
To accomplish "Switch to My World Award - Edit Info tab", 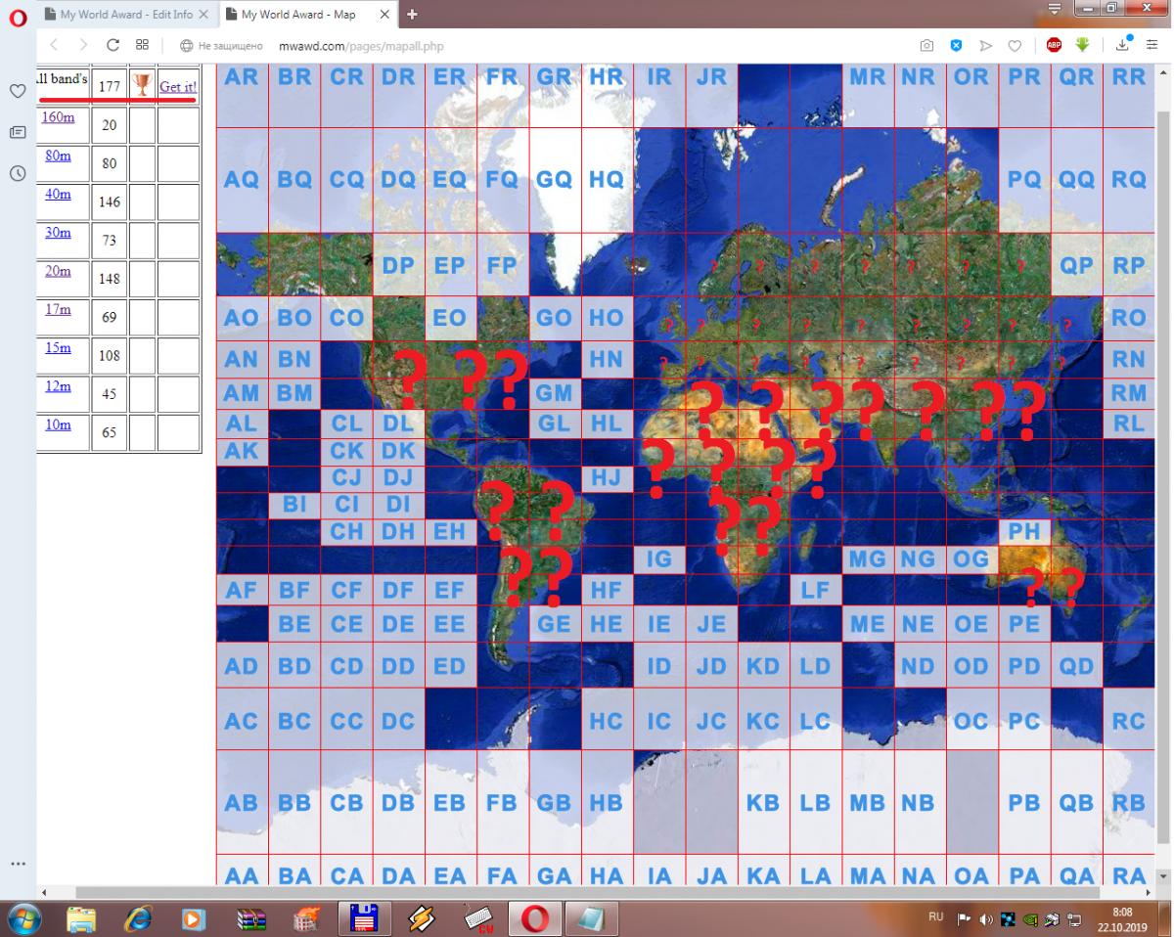I will (125, 15).
